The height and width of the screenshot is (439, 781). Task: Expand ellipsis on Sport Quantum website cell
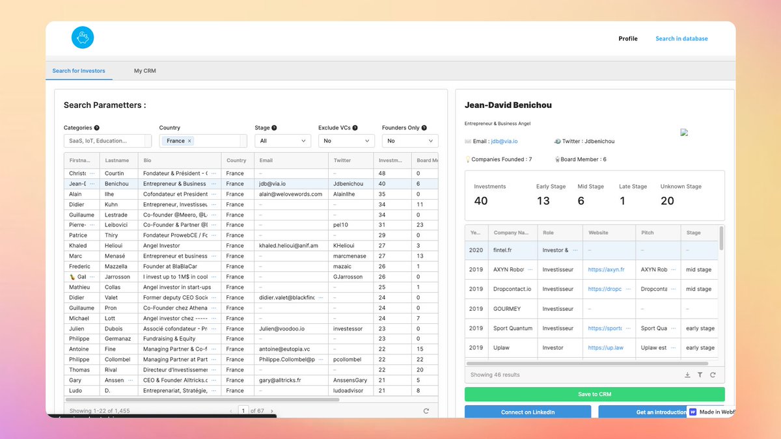click(627, 328)
